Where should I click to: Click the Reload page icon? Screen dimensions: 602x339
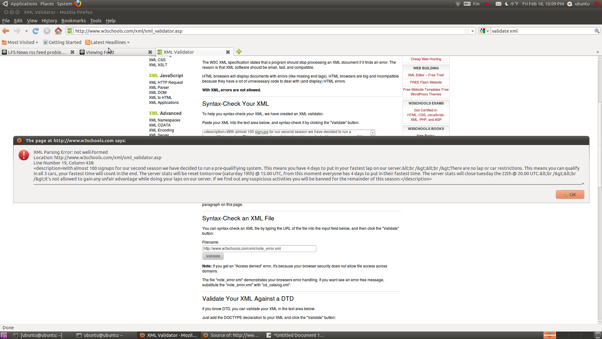pos(36,31)
